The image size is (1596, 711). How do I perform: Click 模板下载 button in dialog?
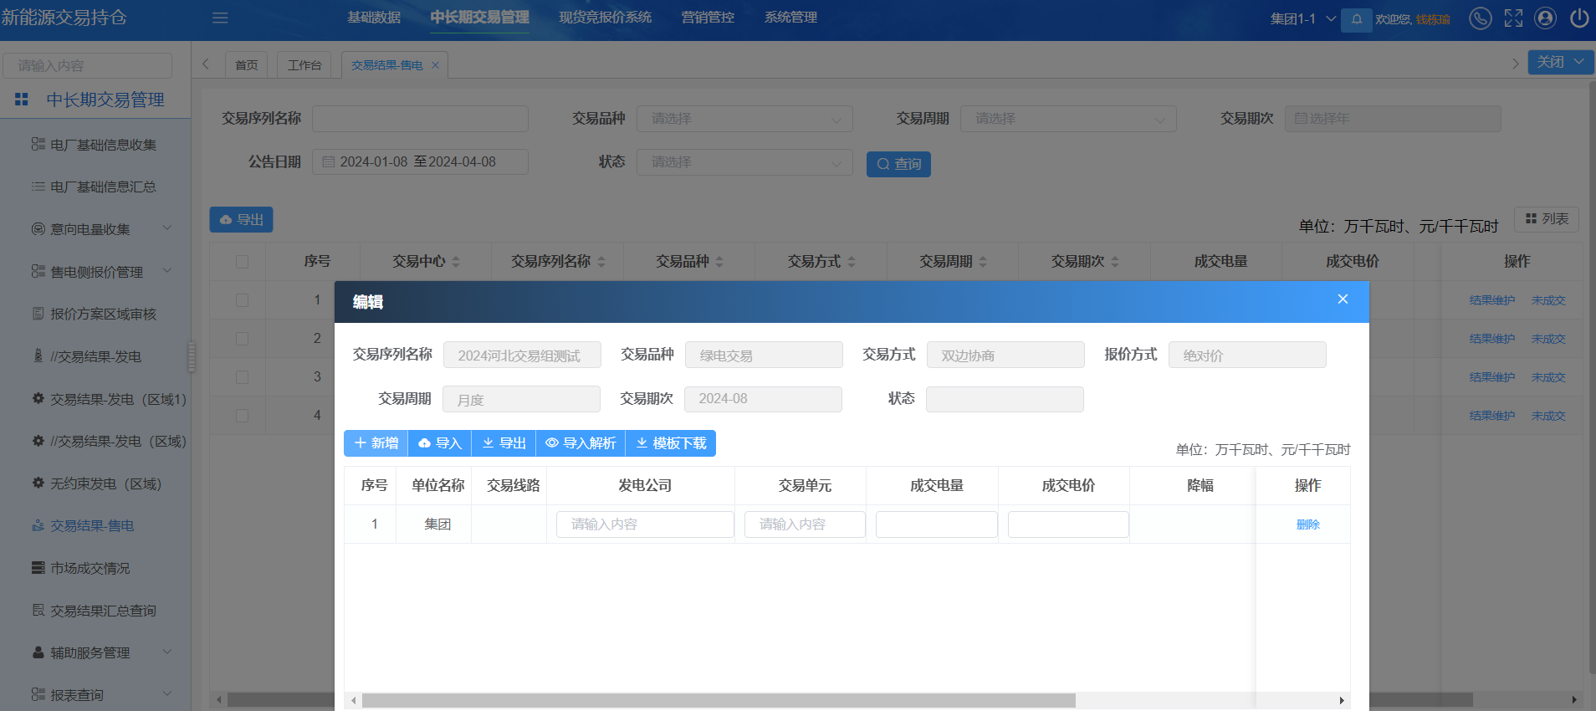(x=671, y=443)
